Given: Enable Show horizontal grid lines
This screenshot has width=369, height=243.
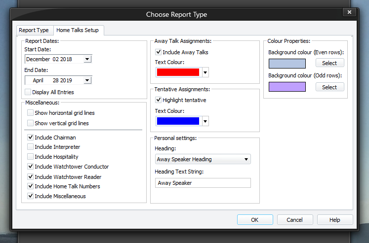Looking at the screenshot, I should 31,113.
